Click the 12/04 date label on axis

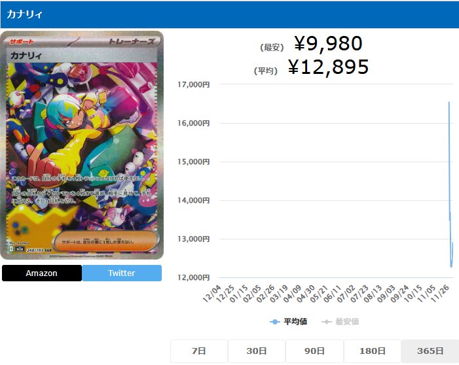click(212, 294)
